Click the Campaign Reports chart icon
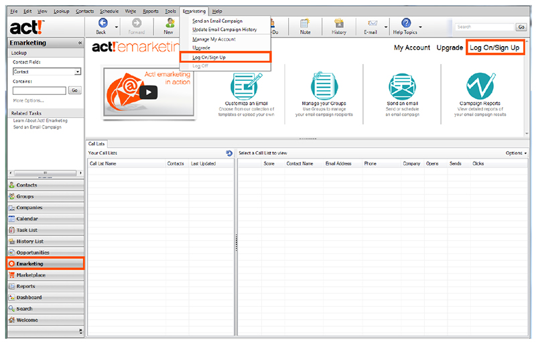Viewport: 536px width, 343px height. click(480, 86)
